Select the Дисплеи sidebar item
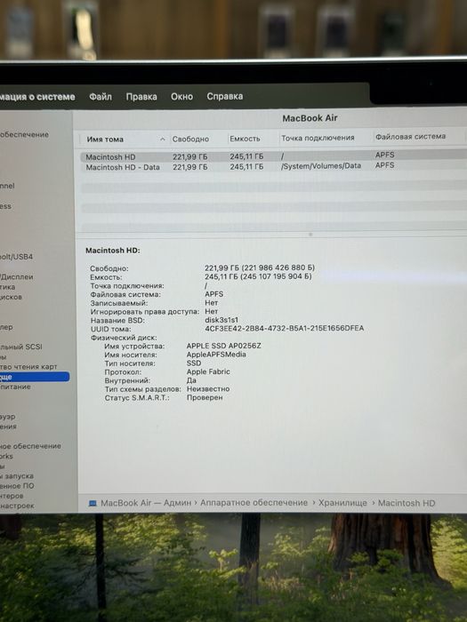This screenshot has height=622, width=467. (16, 277)
